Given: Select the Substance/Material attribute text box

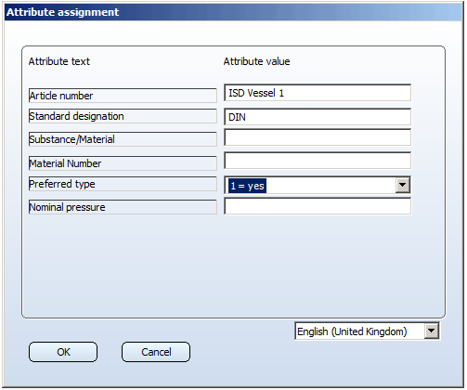Looking at the screenshot, I should tap(123, 139).
